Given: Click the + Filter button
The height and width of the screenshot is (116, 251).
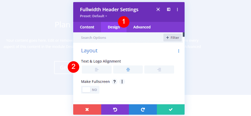Looking at the screenshot, I should (173, 38).
